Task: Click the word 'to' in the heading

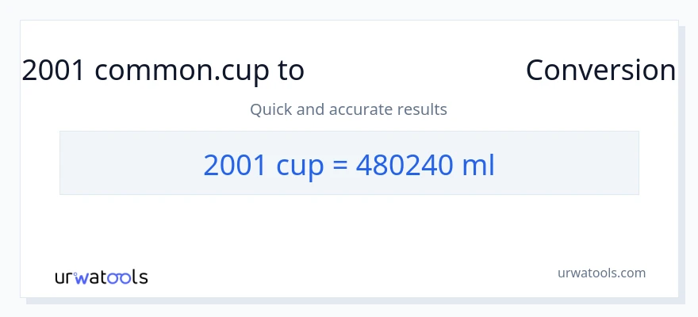Action: click(x=290, y=71)
